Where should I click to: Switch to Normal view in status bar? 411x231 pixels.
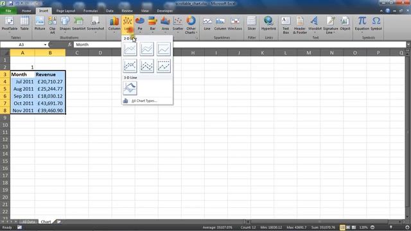[342, 227]
